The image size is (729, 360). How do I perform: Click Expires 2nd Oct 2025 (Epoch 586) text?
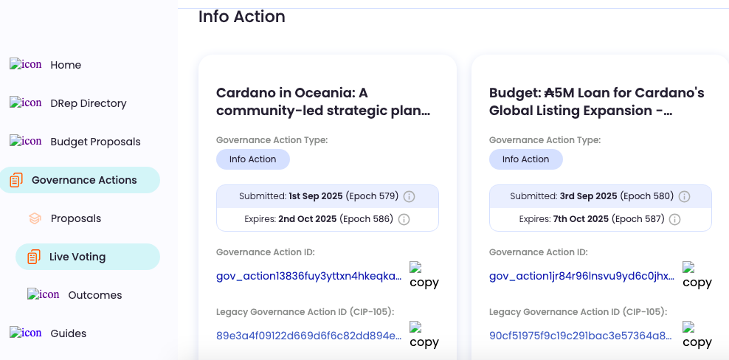[x=319, y=219]
